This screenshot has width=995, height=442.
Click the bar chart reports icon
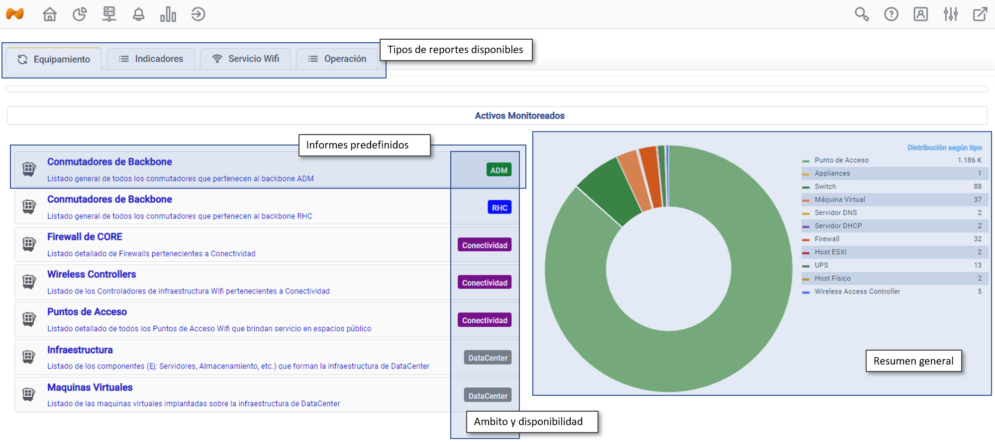[x=168, y=14]
